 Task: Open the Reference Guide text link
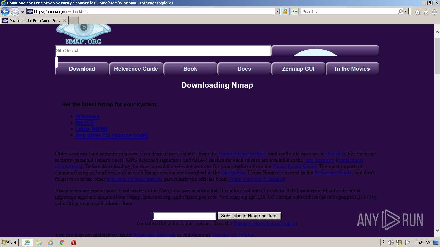click(333, 173)
